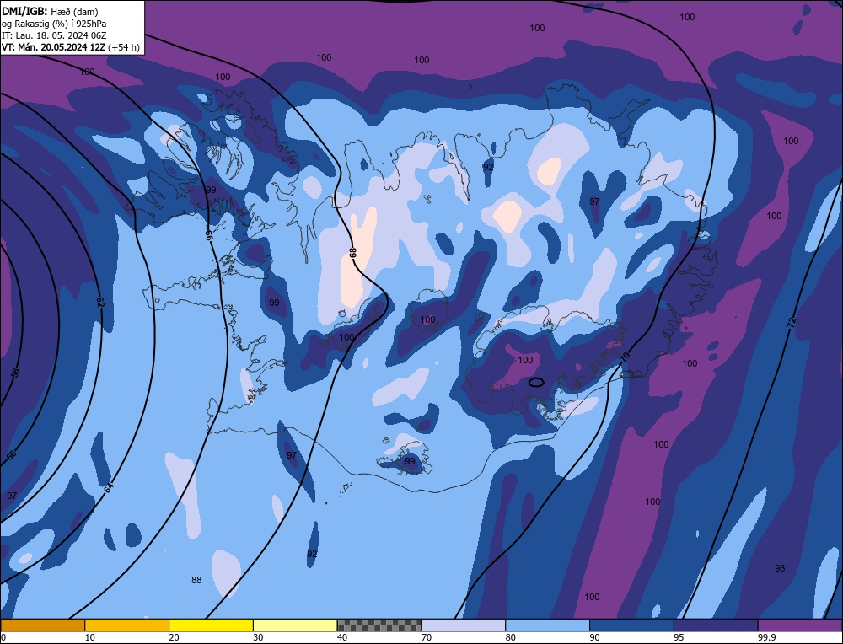The width and height of the screenshot is (843, 644).
Task: Click the lavender 70–80 legend swatch
Action: tap(464, 625)
